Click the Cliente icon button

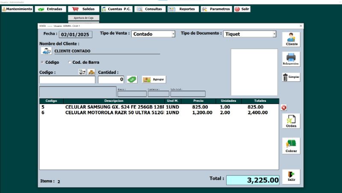pos(291,39)
